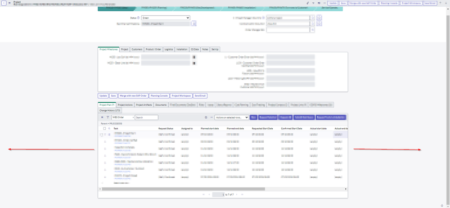Viewport: 450px width, 208px height.
Task: Sort by Confirmed Start Date column header
Action: coord(291,129)
